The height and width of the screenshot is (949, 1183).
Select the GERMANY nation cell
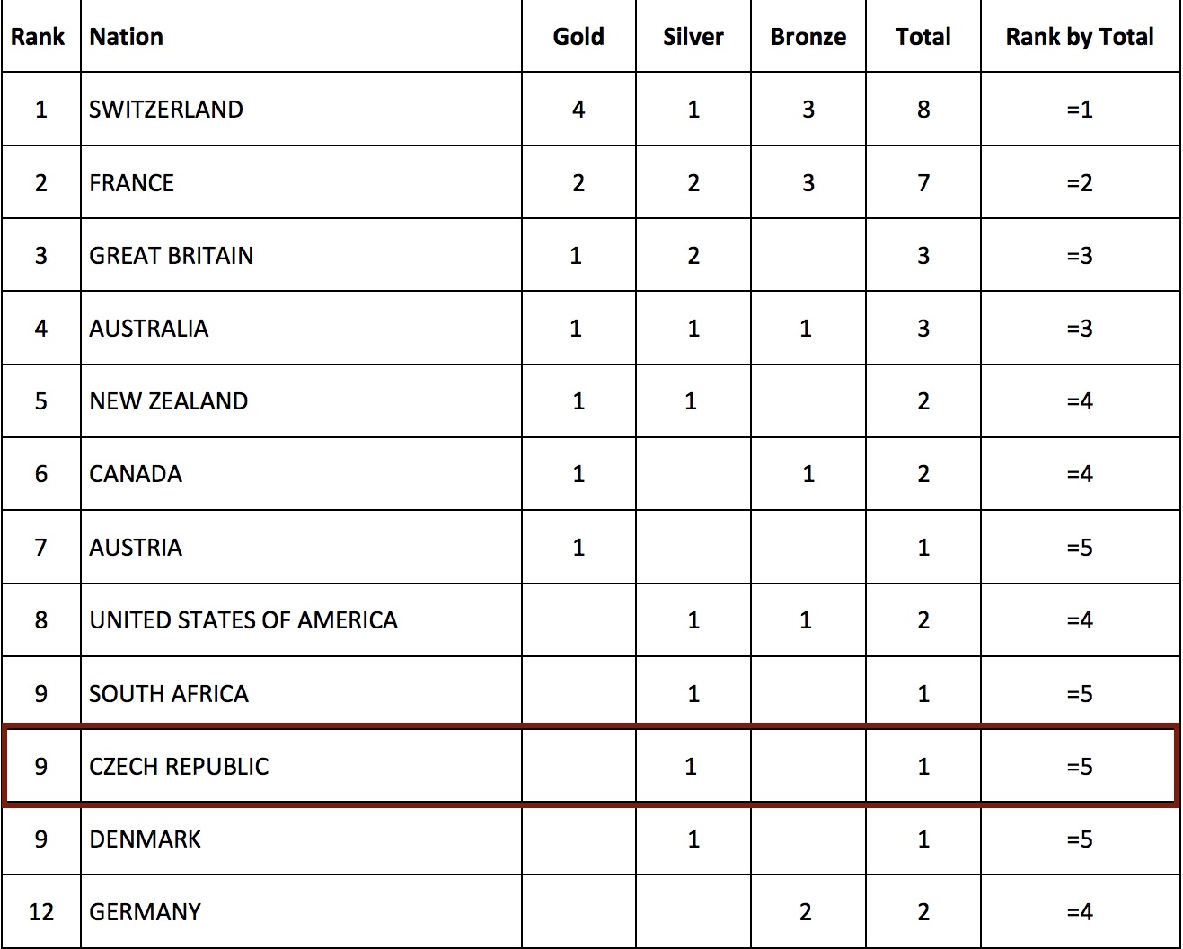(x=301, y=912)
